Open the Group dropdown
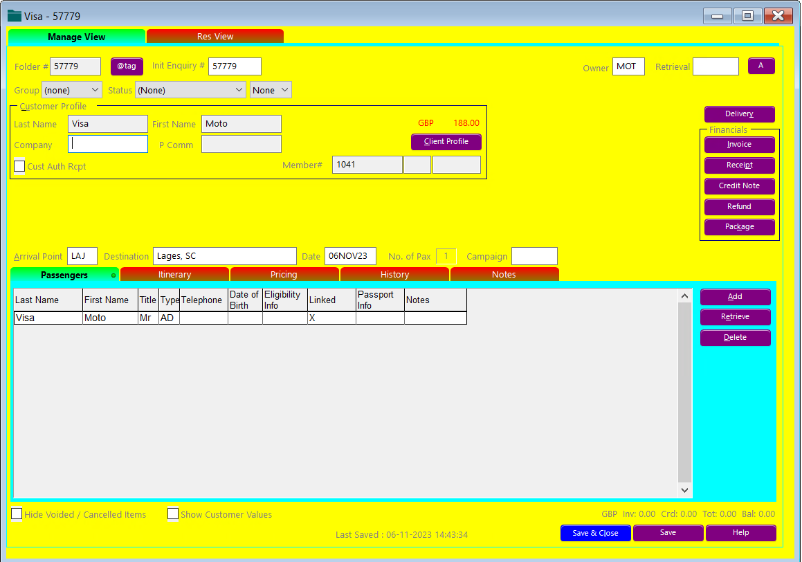Viewport: 802px width, 562px height. click(71, 90)
